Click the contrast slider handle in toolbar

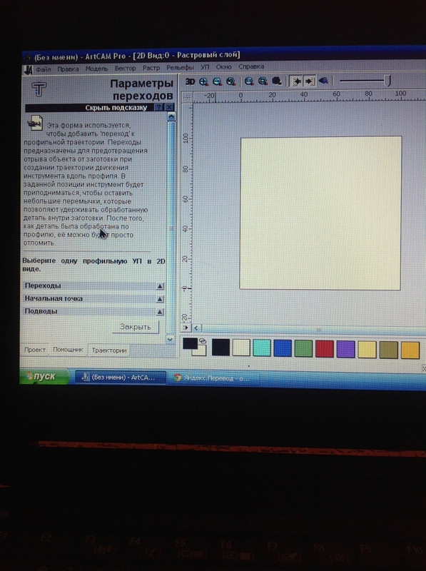tap(387, 80)
